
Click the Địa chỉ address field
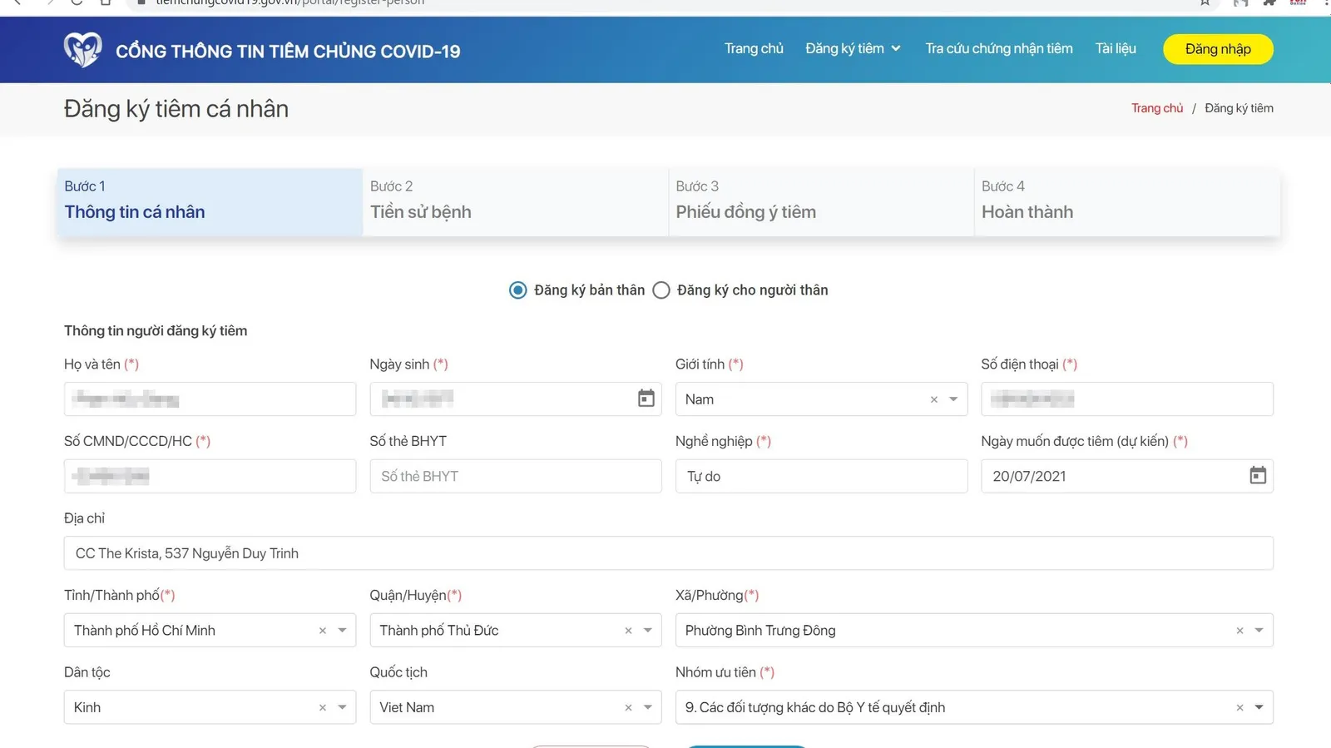click(x=669, y=553)
